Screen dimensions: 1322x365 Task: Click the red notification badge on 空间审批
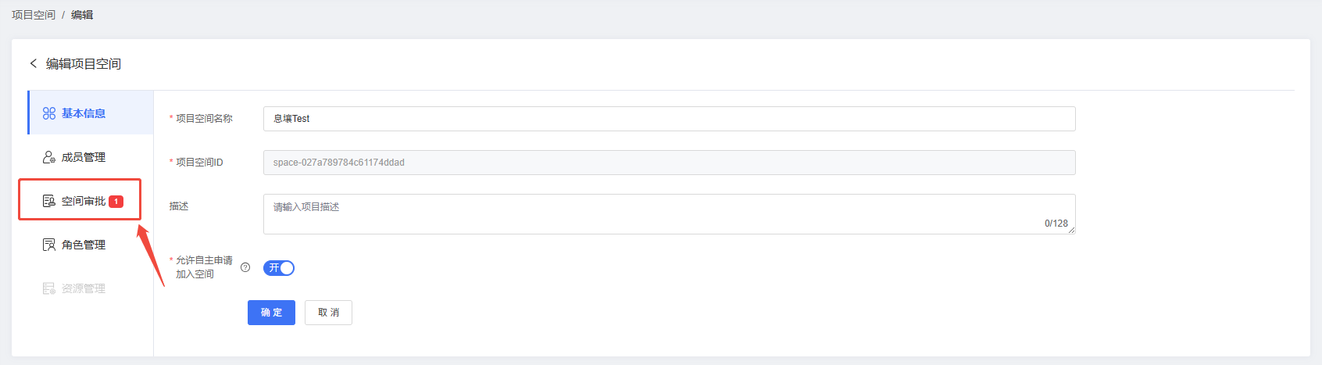116,202
